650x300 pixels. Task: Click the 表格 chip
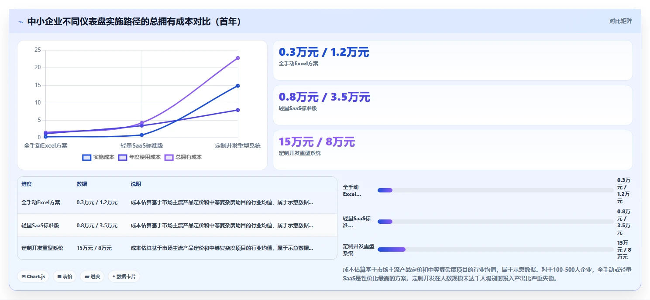(x=65, y=276)
